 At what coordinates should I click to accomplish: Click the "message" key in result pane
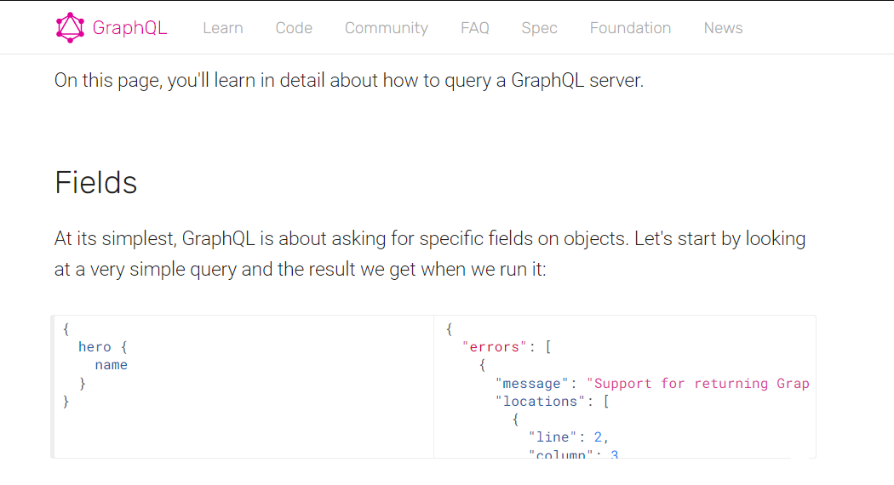coord(532,384)
